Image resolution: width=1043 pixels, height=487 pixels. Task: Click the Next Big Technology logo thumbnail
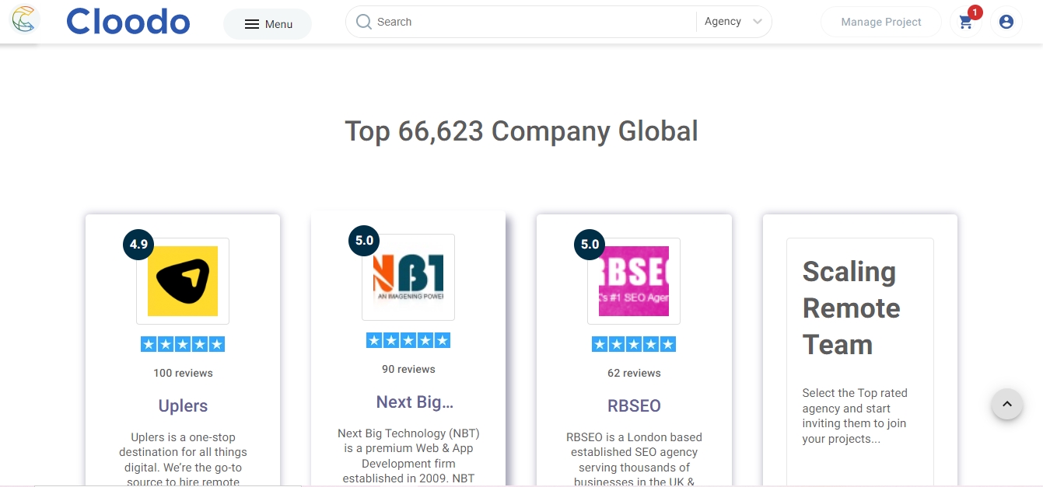[x=408, y=277]
